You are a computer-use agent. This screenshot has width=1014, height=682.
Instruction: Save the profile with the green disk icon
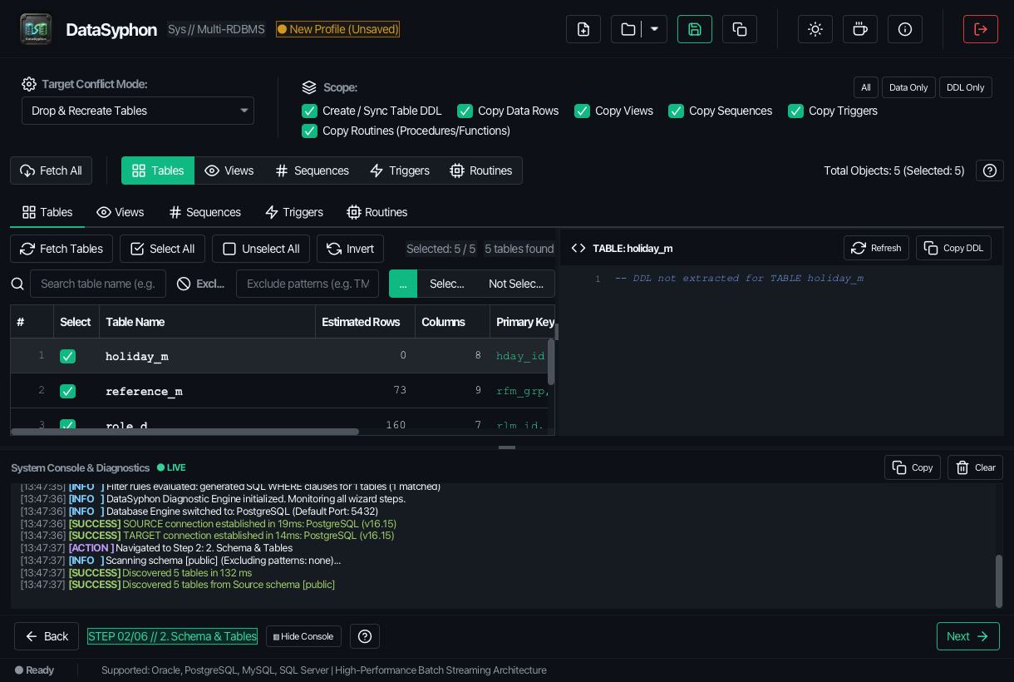[695, 29]
